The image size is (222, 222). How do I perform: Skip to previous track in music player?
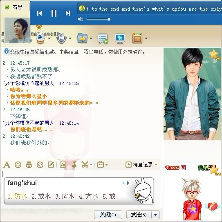point(39,13)
